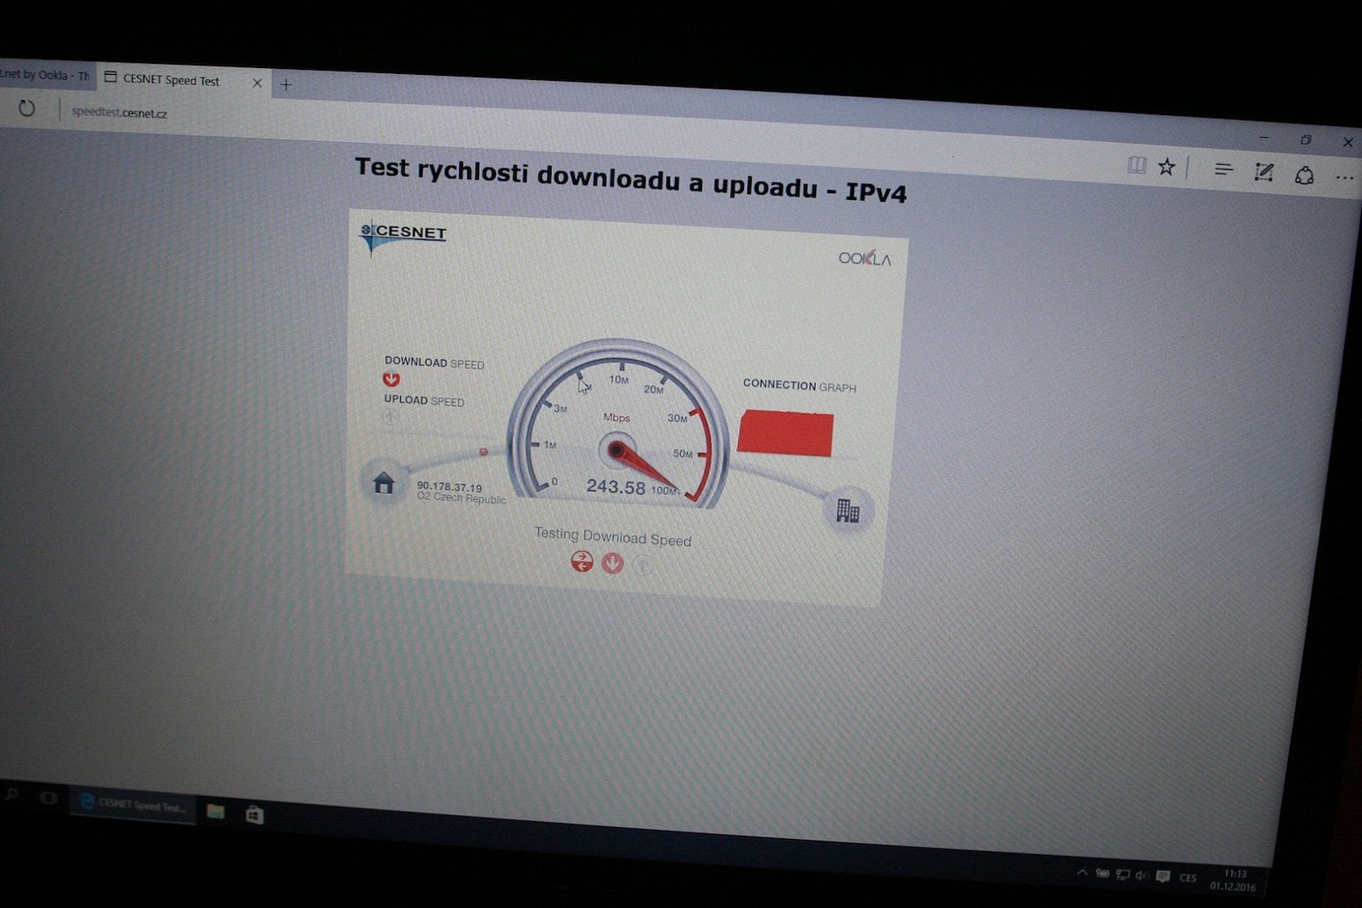
Task: Open the Edge Hub reading view icon
Action: 1136,167
